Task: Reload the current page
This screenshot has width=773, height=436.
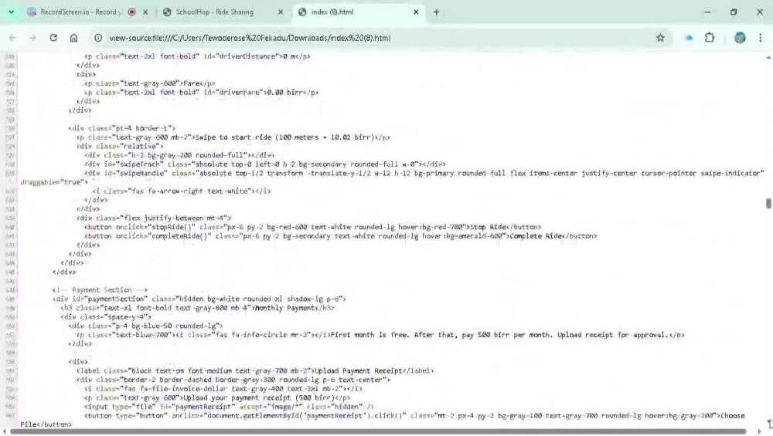Action: [53, 38]
